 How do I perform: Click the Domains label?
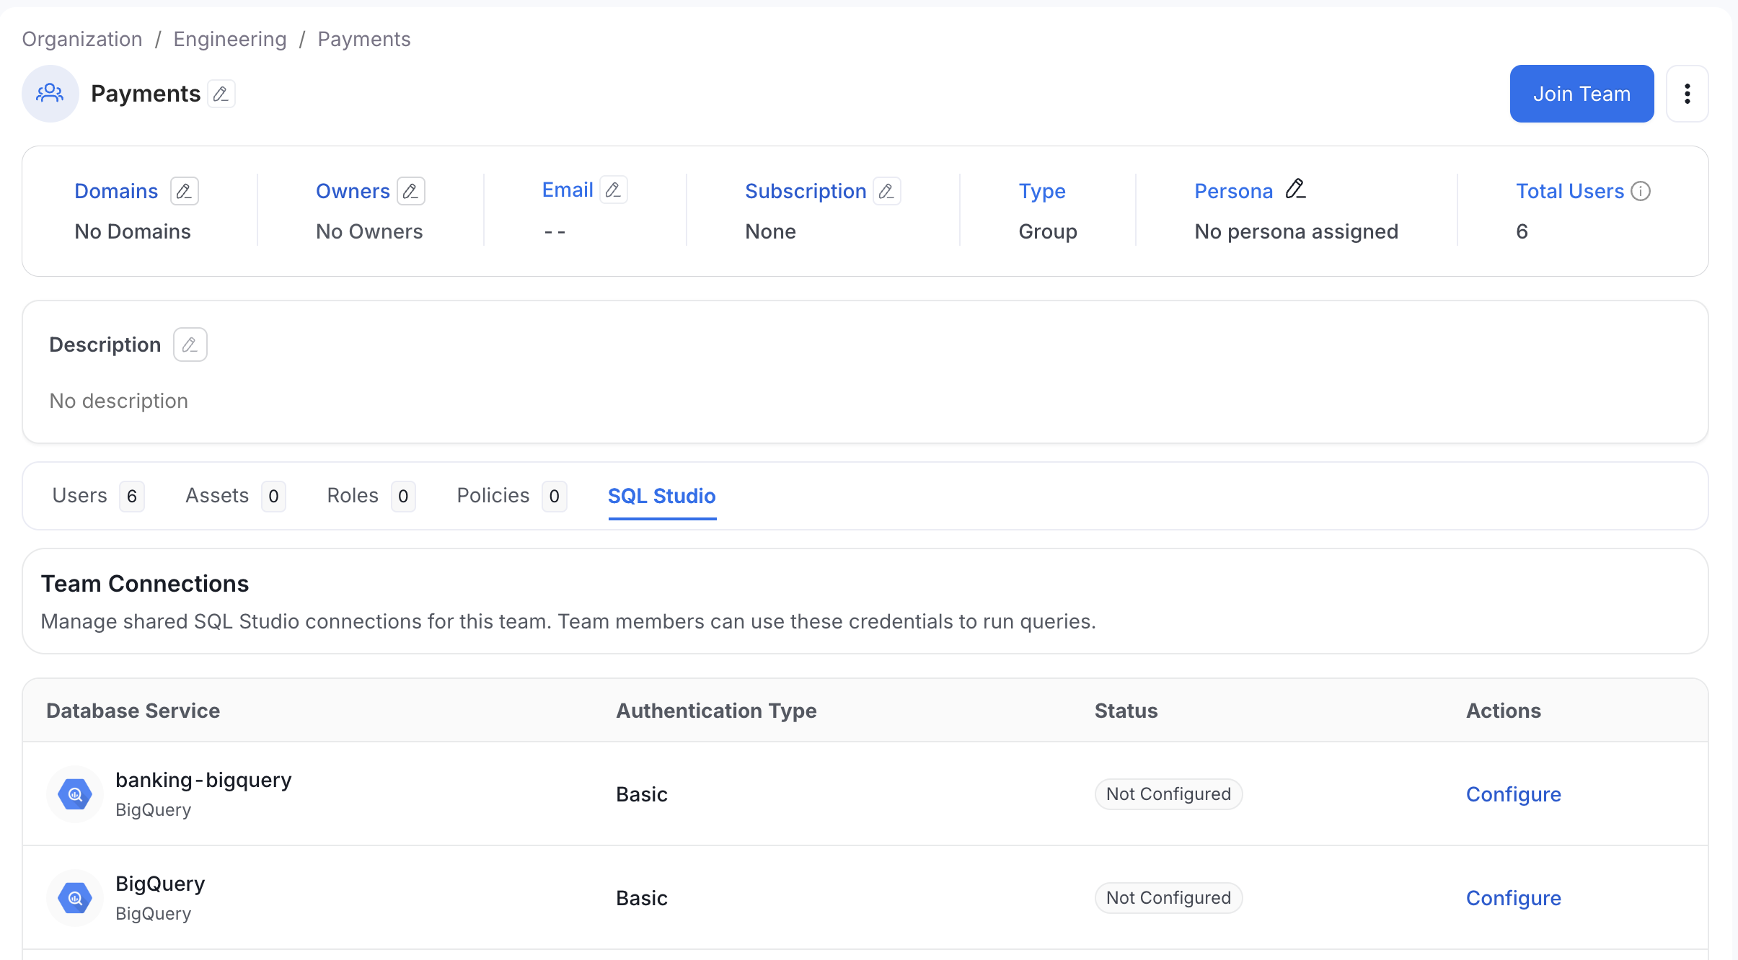pyautogui.click(x=116, y=191)
